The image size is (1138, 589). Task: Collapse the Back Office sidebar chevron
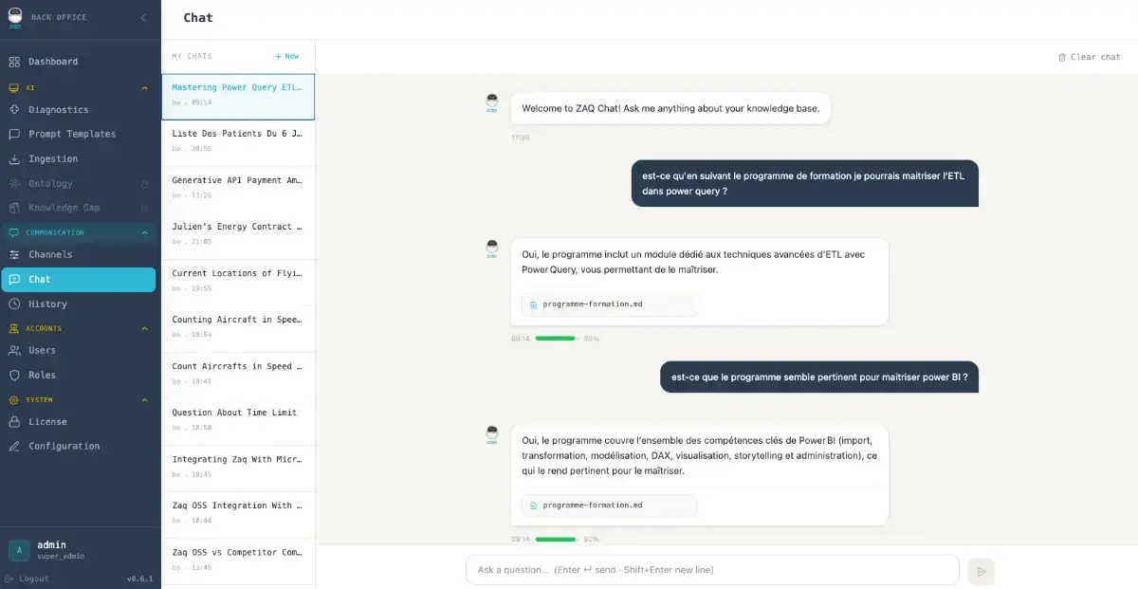[143, 17]
